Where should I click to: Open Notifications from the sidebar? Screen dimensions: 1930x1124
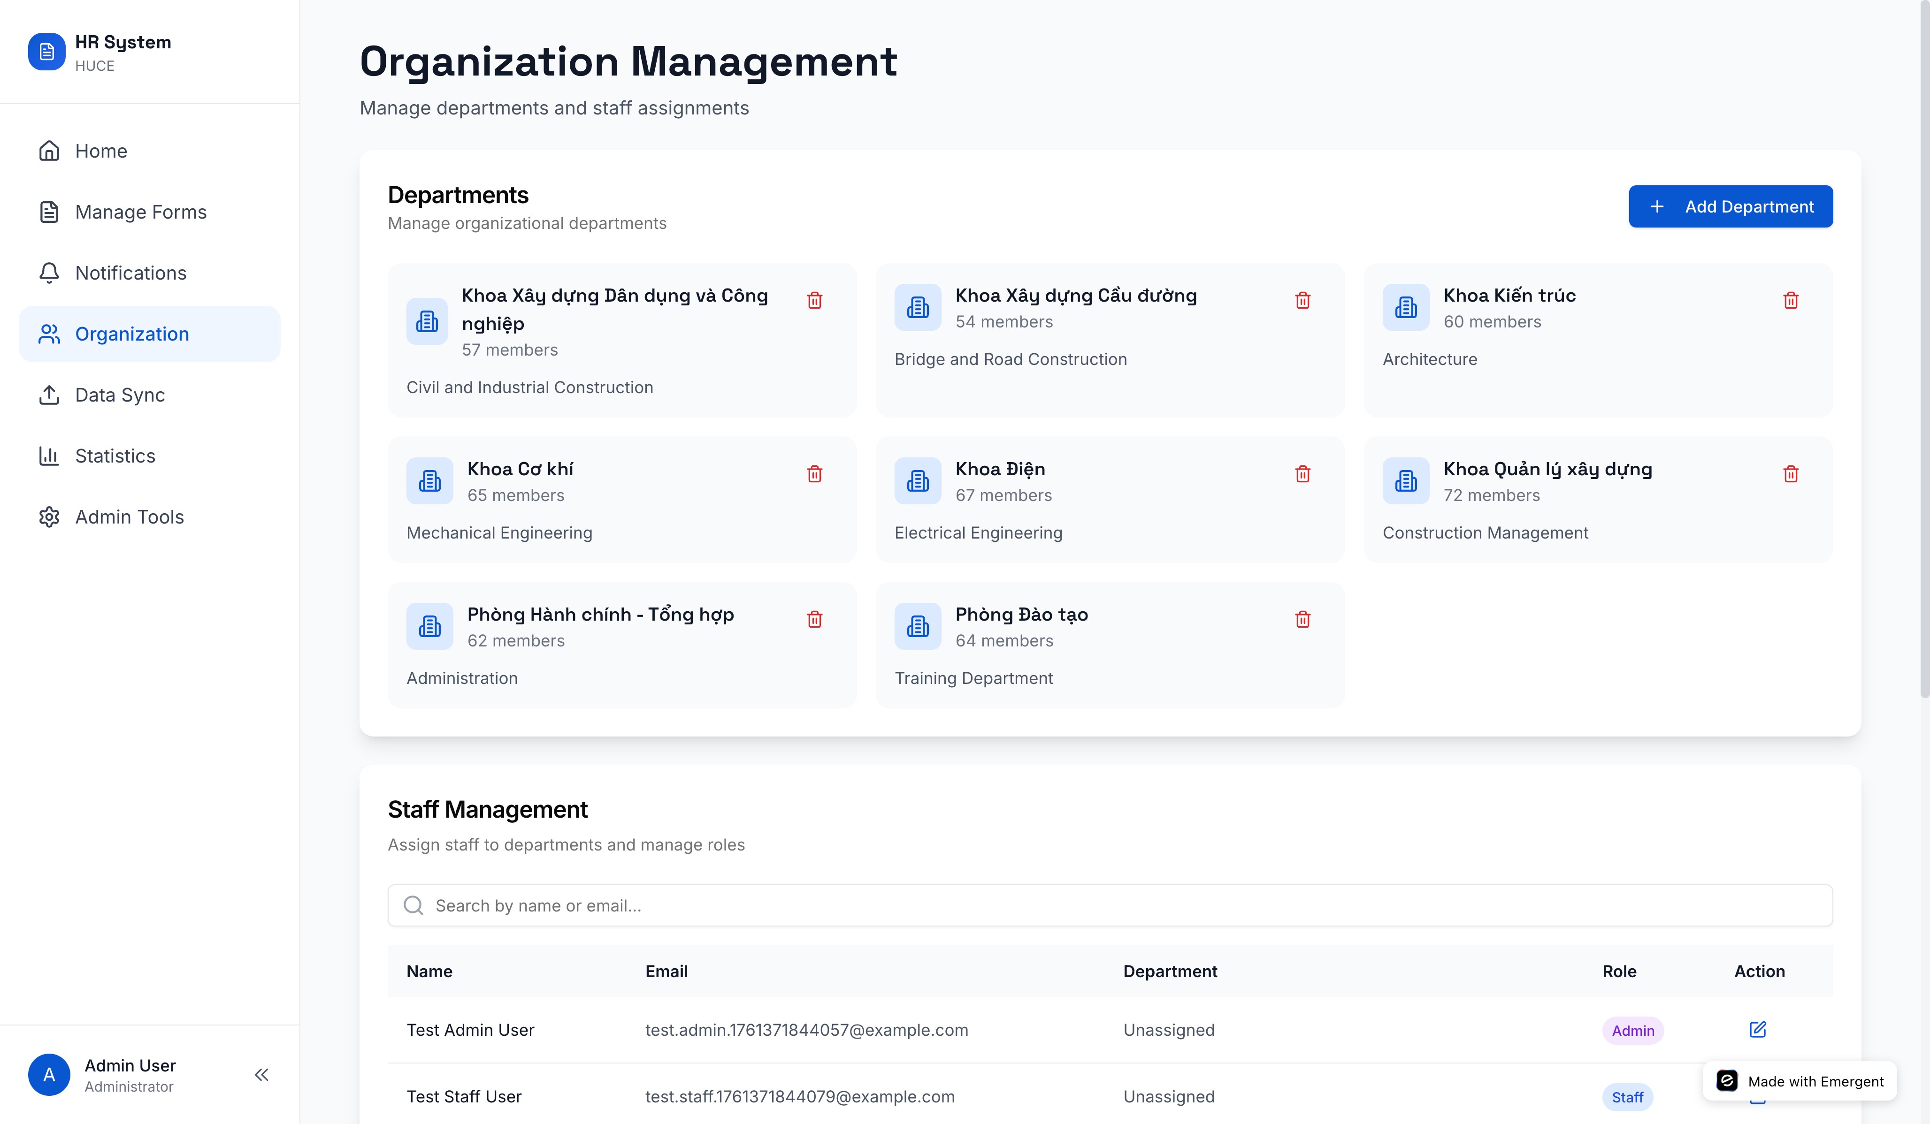pos(130,273)
